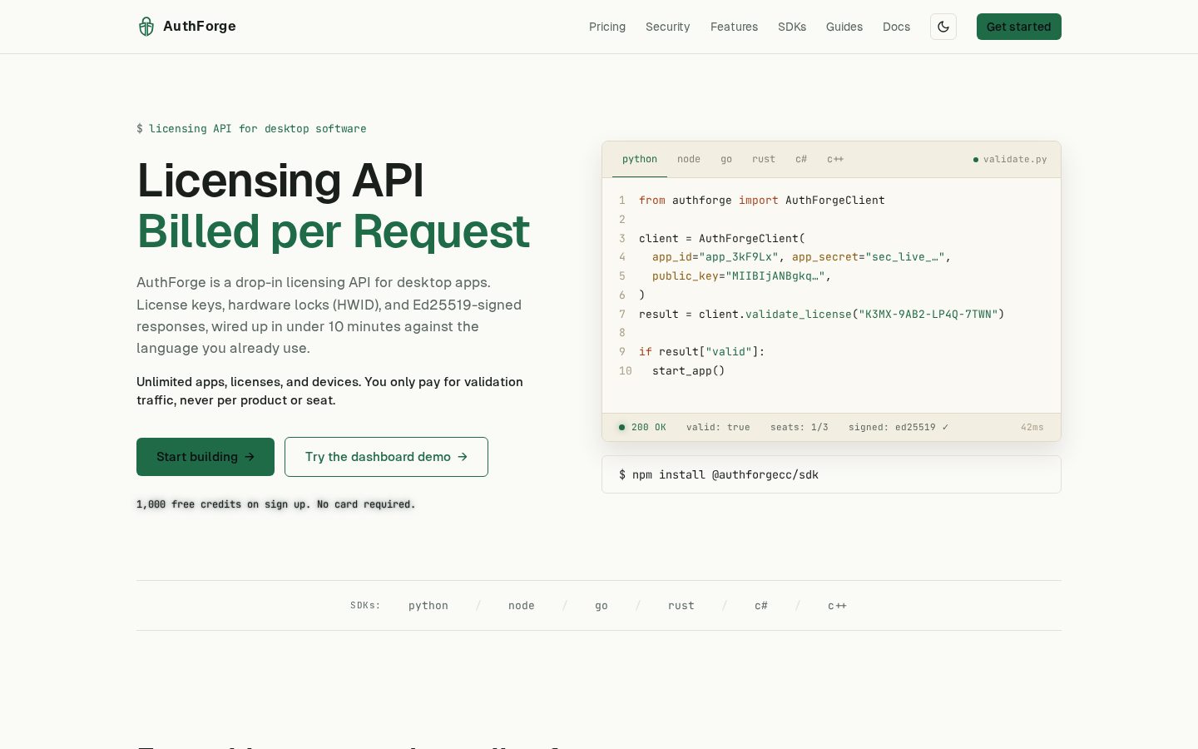
Task: Click the 42ms response time text
Action: point(1032,427)
